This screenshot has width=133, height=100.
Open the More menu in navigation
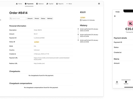click(x=69, y=4)
